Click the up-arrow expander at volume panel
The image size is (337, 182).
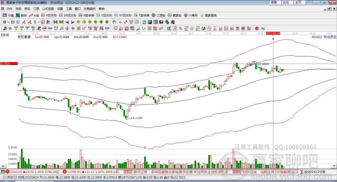click(x=3, y=166)
